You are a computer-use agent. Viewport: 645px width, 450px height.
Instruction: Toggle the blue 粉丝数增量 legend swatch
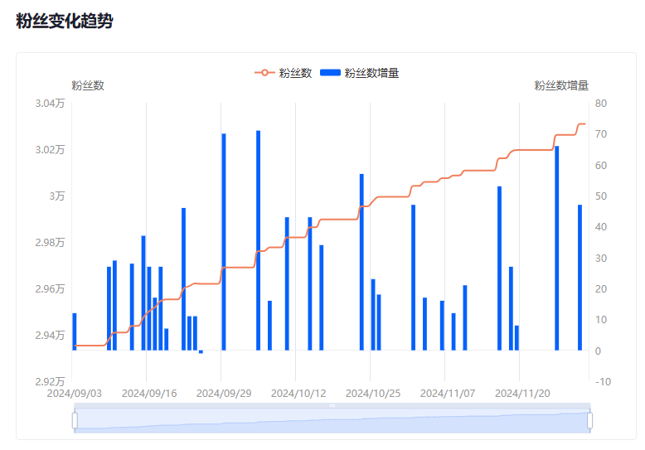point(330,73)
